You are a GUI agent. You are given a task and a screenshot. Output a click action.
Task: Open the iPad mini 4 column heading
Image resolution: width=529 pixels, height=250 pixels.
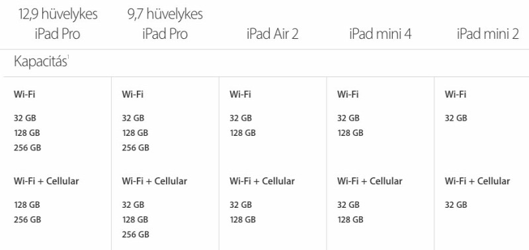coord(380,34)
